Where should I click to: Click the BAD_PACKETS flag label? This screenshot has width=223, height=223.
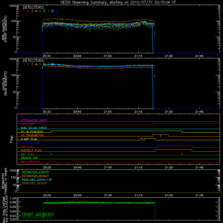tap(30, 162)
